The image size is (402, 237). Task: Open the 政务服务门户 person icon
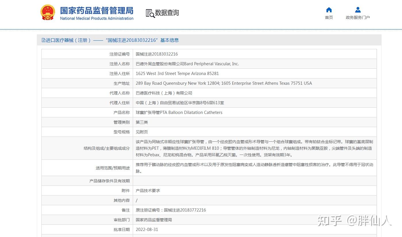[358, 10]
